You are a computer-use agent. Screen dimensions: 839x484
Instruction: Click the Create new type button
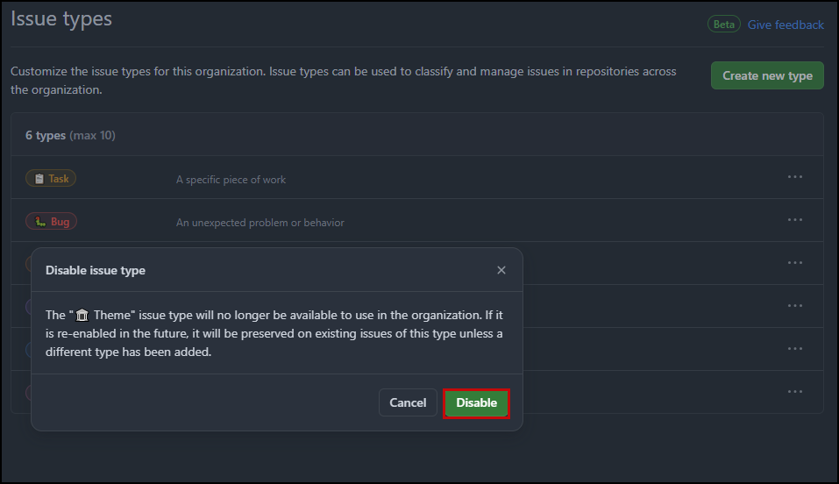[x=767, y=75]
